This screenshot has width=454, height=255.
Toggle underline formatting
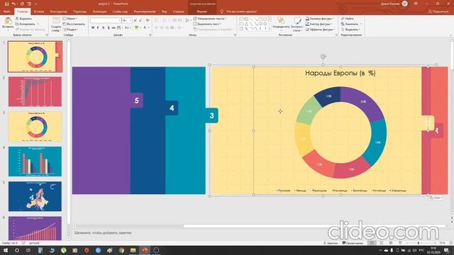103,28
